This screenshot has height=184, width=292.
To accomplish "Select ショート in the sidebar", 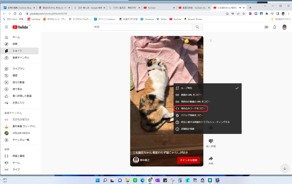I will click(20, 51).
